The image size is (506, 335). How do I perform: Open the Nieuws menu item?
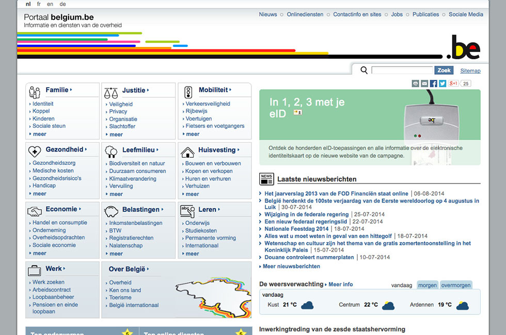(x=268, y=14)
